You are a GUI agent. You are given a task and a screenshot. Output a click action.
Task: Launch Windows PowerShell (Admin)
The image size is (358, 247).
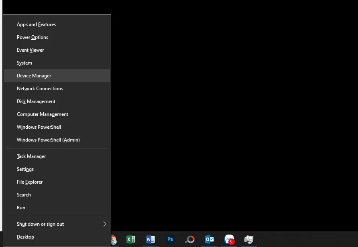click(x=48, y=140)
